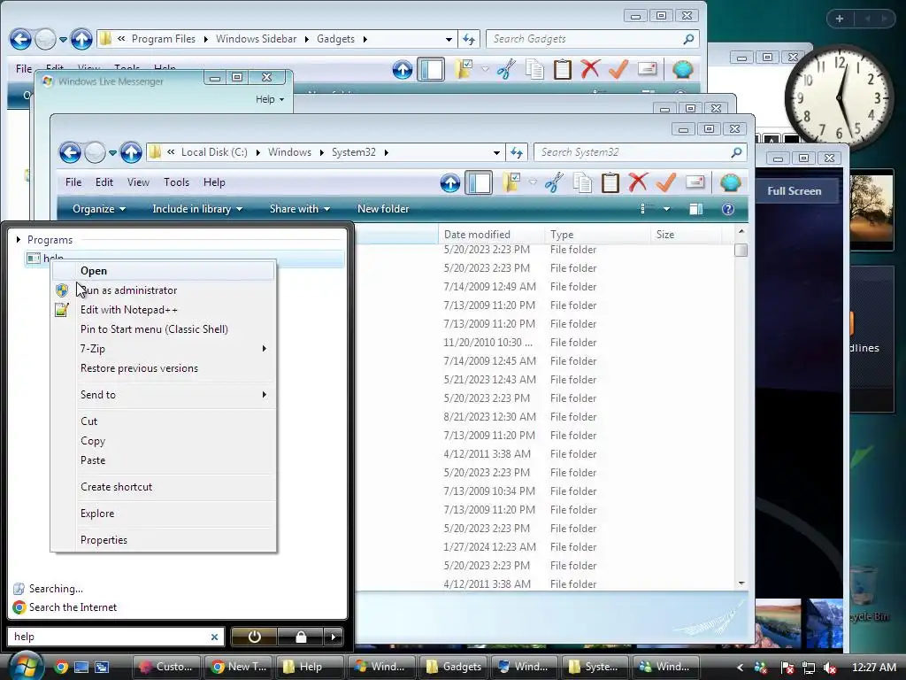The height and width of the screenshot is (680, 906).
Task: Click the Type column header
Action: tap(597, 234)
